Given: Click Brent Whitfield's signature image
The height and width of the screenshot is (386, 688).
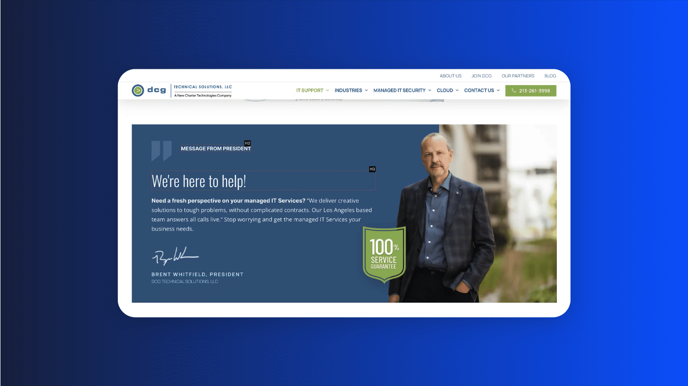Looking at the screenshot, I should tap(175, 256).
